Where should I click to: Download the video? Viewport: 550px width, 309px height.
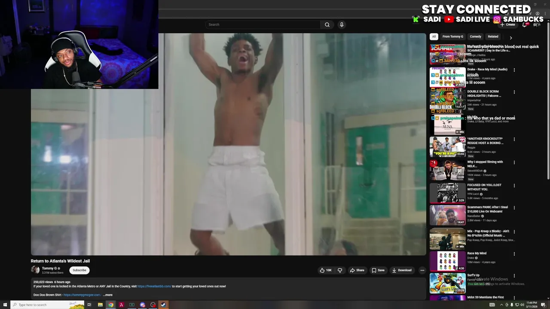[402, 270]
